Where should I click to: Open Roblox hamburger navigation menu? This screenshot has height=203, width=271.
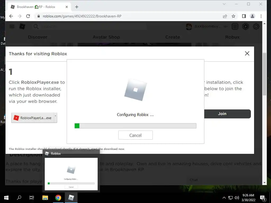pos(12,26)
